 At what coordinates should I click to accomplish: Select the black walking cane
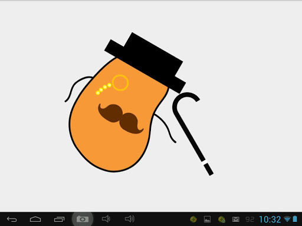click(193, 134)
